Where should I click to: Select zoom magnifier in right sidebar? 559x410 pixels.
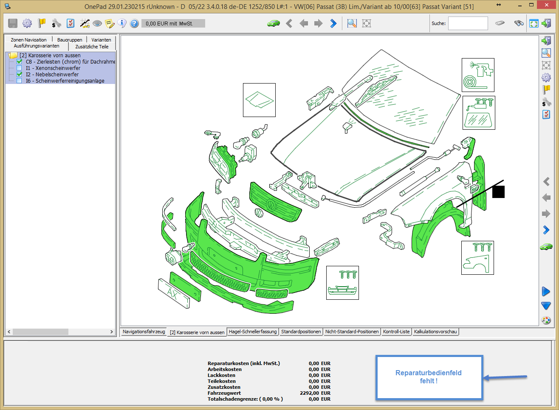point(546,53)
